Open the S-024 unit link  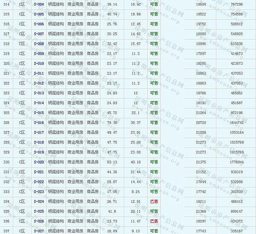tap(38, 202)
